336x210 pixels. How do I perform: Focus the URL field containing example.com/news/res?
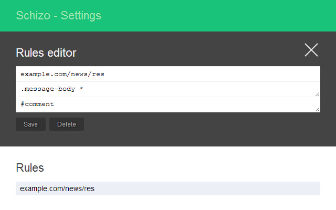(168, 74)
